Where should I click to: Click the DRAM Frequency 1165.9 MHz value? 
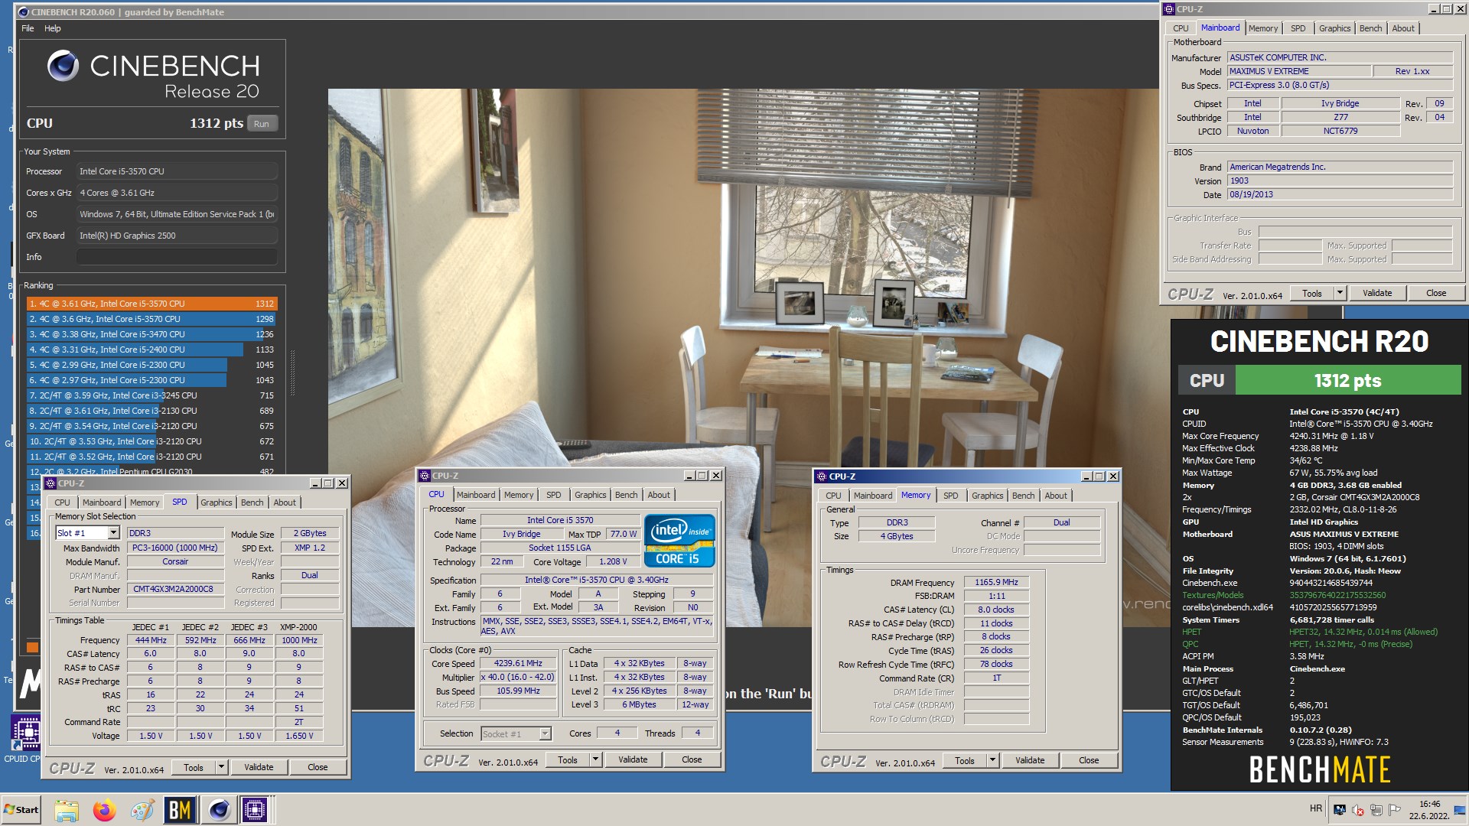click(x=996, y=583)
